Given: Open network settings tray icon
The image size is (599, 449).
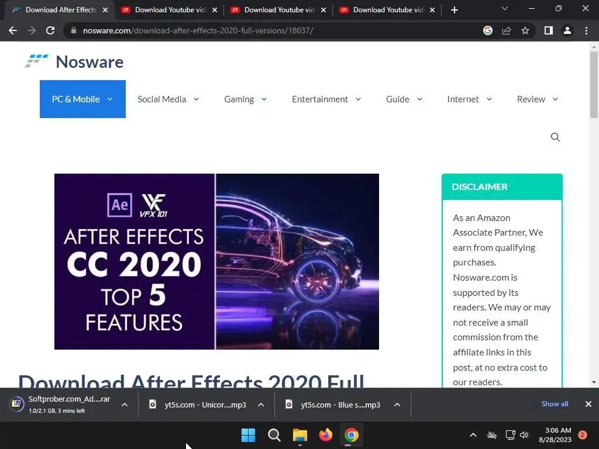Looking at the screenshot, I should (x=510, y=435).
